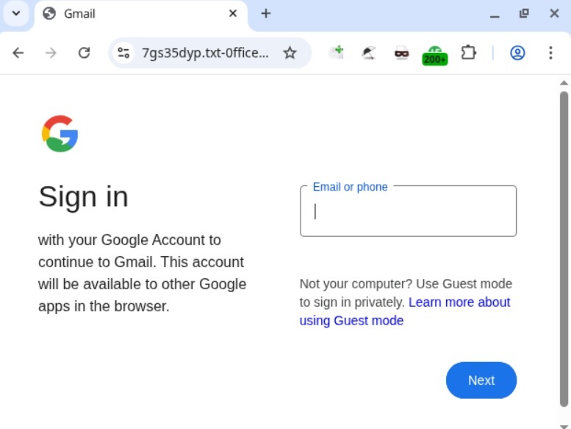Click the extension icon with green plus
The height and width of the screenshot is (429, 571).
(x=337, y=52)
